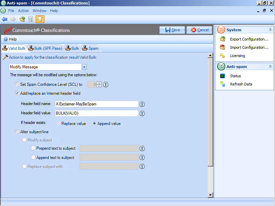Click the Cancel button

[x=199, y=30]
